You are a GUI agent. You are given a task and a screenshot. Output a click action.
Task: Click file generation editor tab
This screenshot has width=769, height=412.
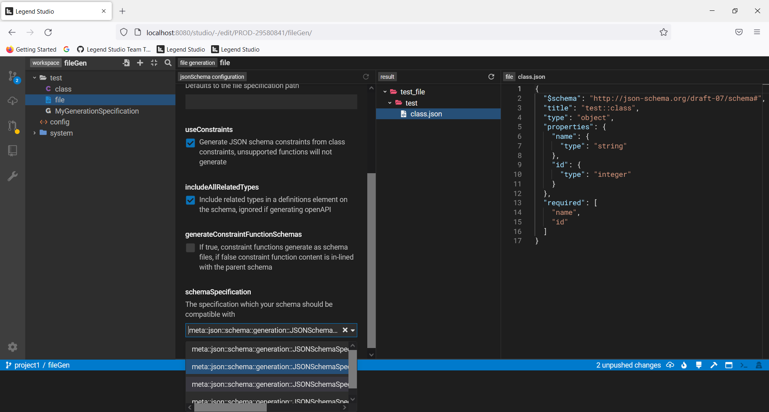pos(197,63)
